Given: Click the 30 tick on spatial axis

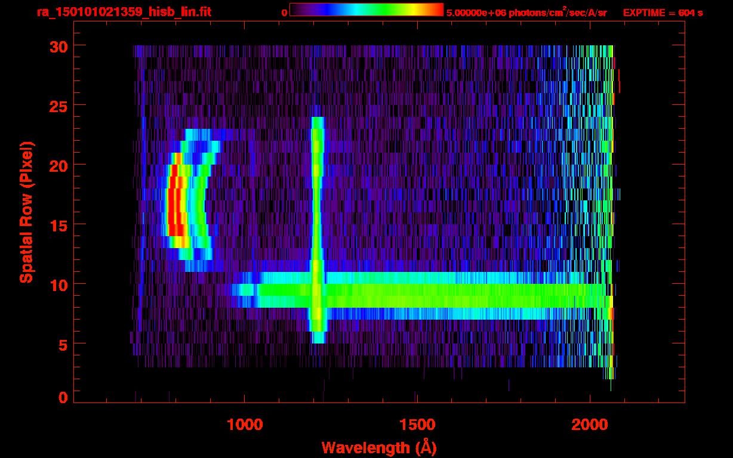Looking at the screenshot, I should pyautogui.click(x=59, y=46).
